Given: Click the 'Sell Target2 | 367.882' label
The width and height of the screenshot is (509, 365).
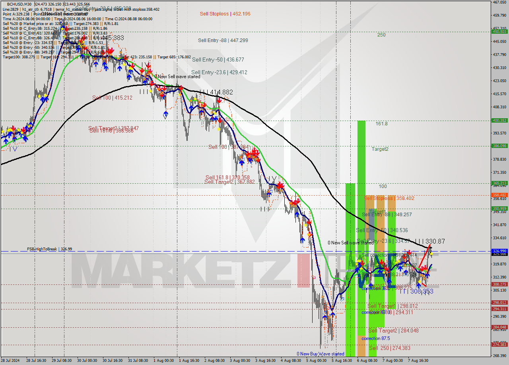Looking at the screenshot, I should [x=229, y=182].
